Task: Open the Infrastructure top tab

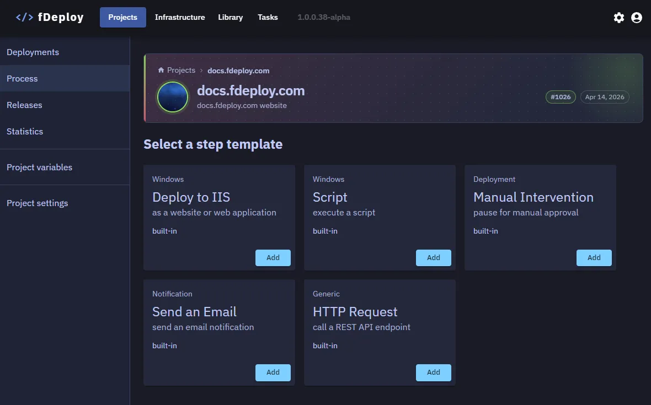Action: click(x=180, y=18)
